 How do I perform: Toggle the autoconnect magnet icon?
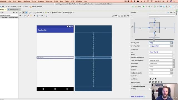click(x=25, y=16)
